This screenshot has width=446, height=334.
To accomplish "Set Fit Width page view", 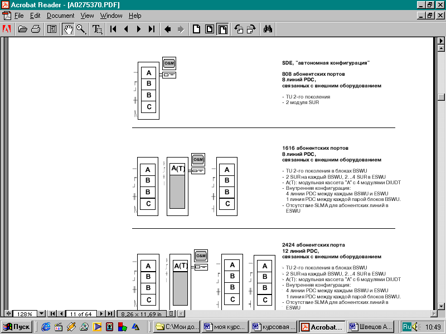I will tap(222, 30).
